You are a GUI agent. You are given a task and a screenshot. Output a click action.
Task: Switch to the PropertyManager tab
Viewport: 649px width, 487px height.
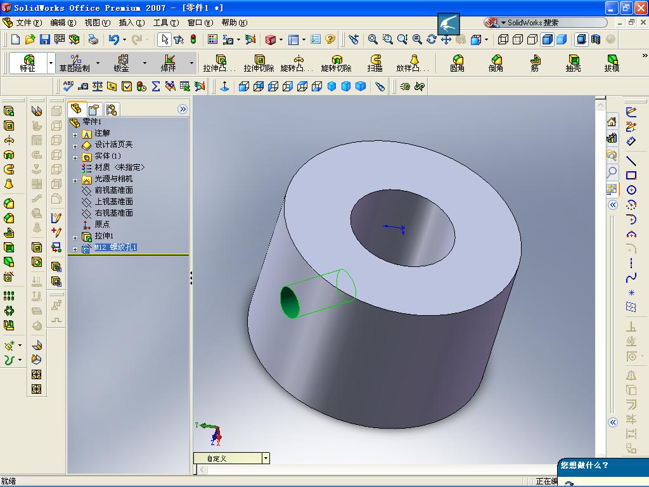click(94, 109)
